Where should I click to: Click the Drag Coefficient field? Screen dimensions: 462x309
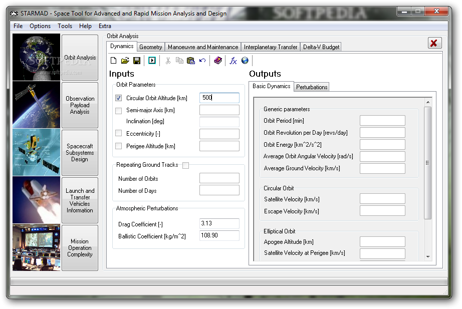219,223
